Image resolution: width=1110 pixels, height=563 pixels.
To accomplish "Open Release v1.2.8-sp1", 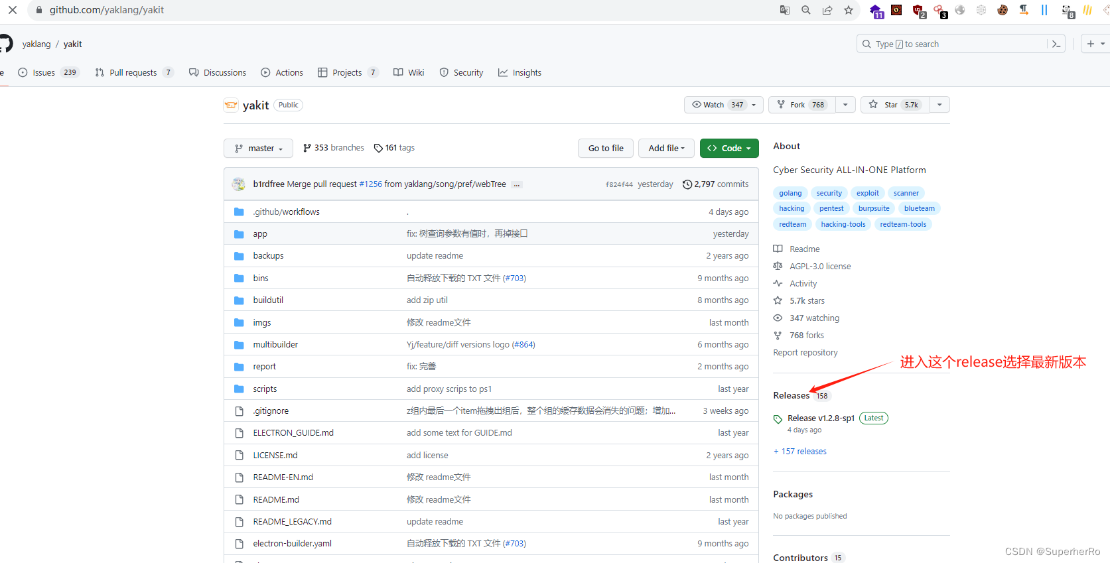I will pyautogui.click(x=821, y=418).
